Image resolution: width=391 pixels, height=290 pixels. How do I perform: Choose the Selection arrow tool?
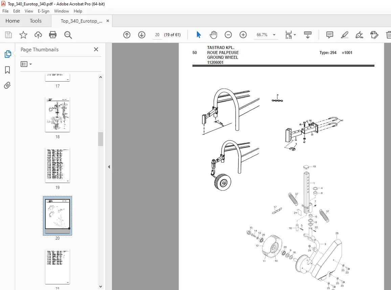click(x=199, y=35)
